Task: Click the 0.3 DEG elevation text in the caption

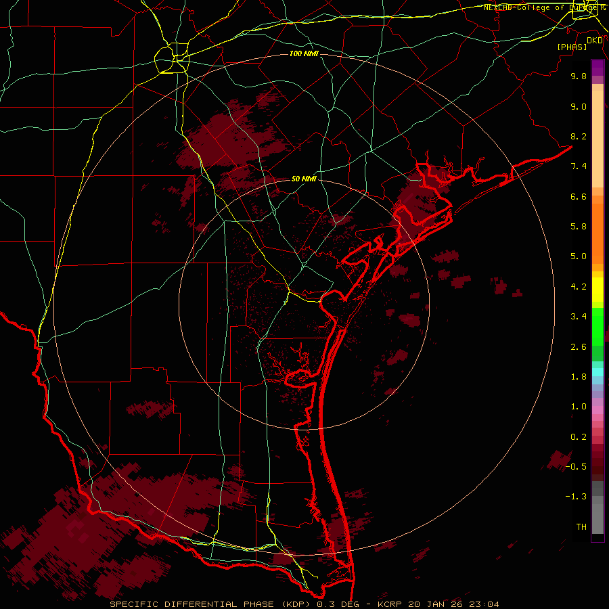Action: pos(338,604)
